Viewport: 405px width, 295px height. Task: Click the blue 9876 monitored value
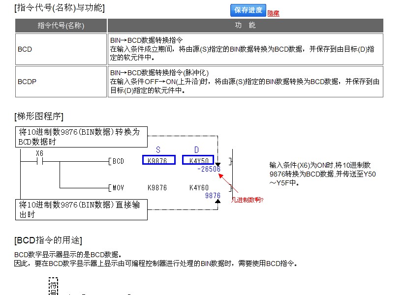213,196
